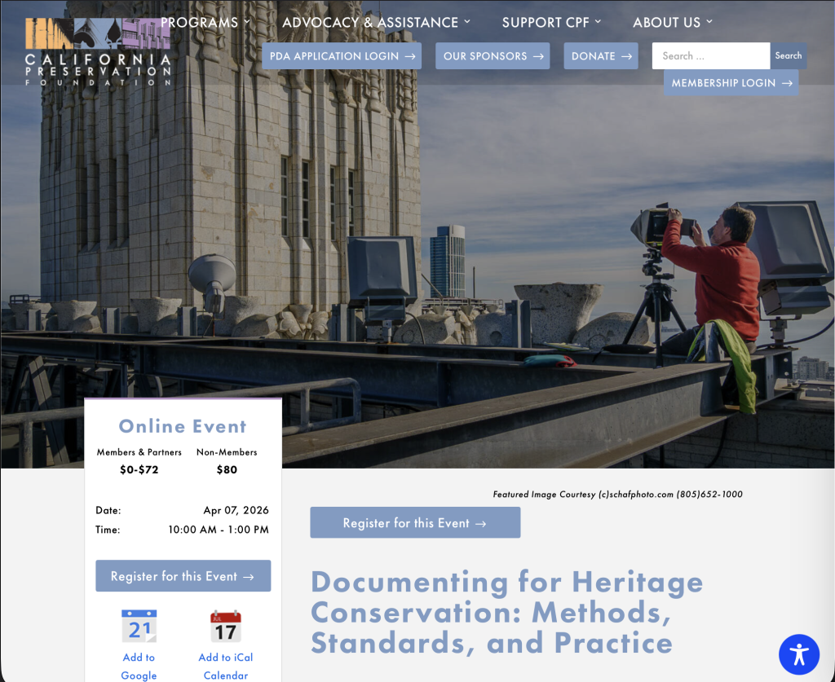This screenshot has height=682, width=835.
Task: Click PDA Application Login
Action: 342,55
